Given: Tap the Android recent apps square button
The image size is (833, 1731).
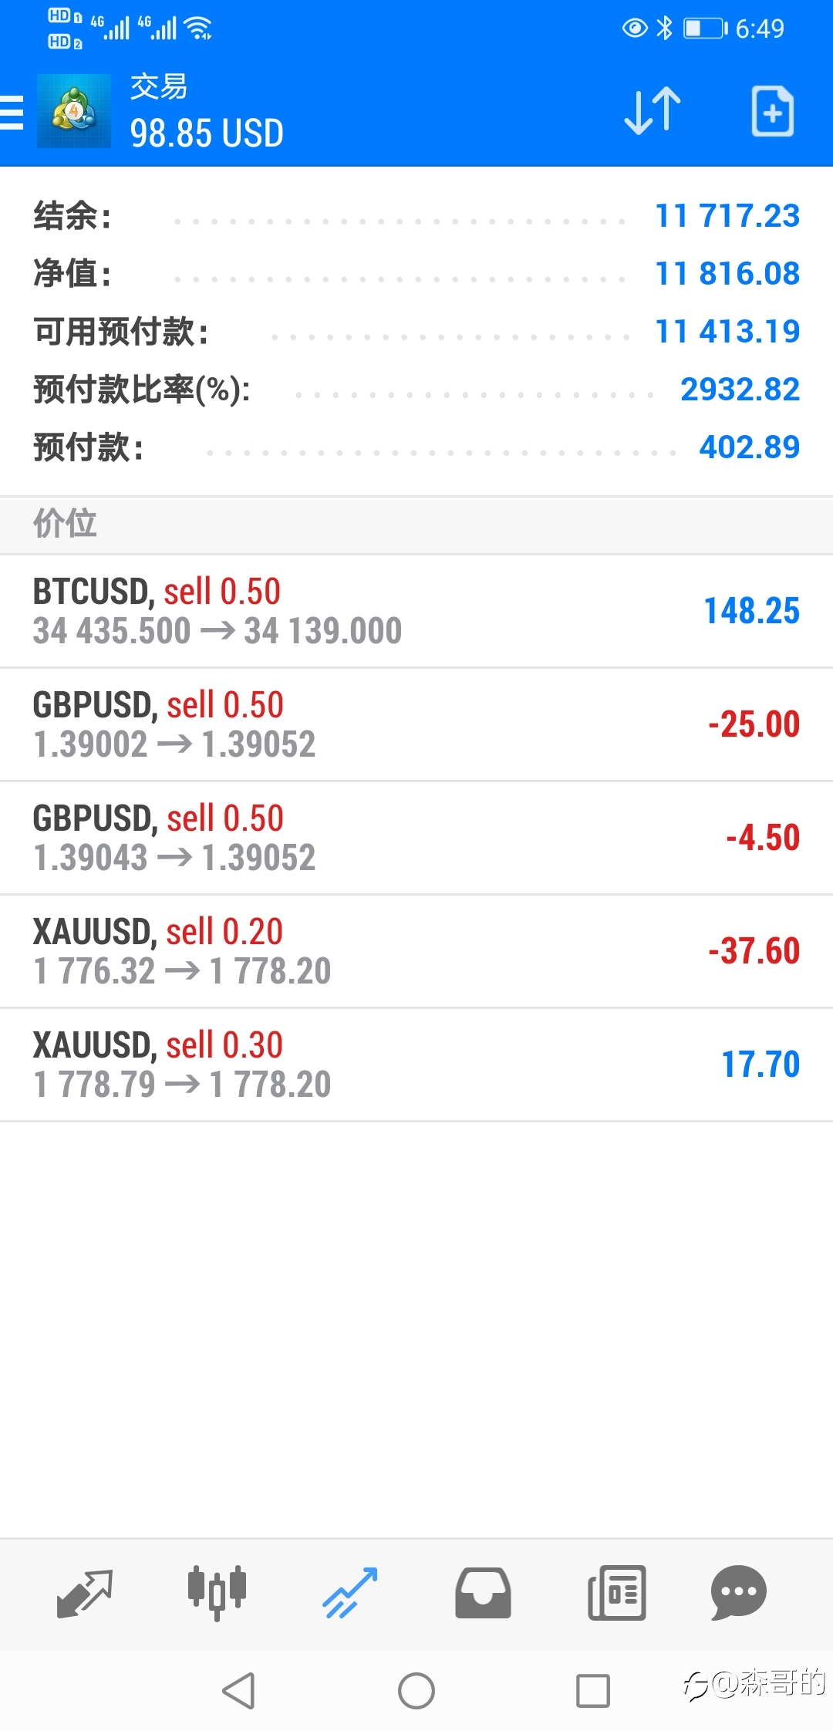Looking at the screenshot, I should click(593, 1691).
